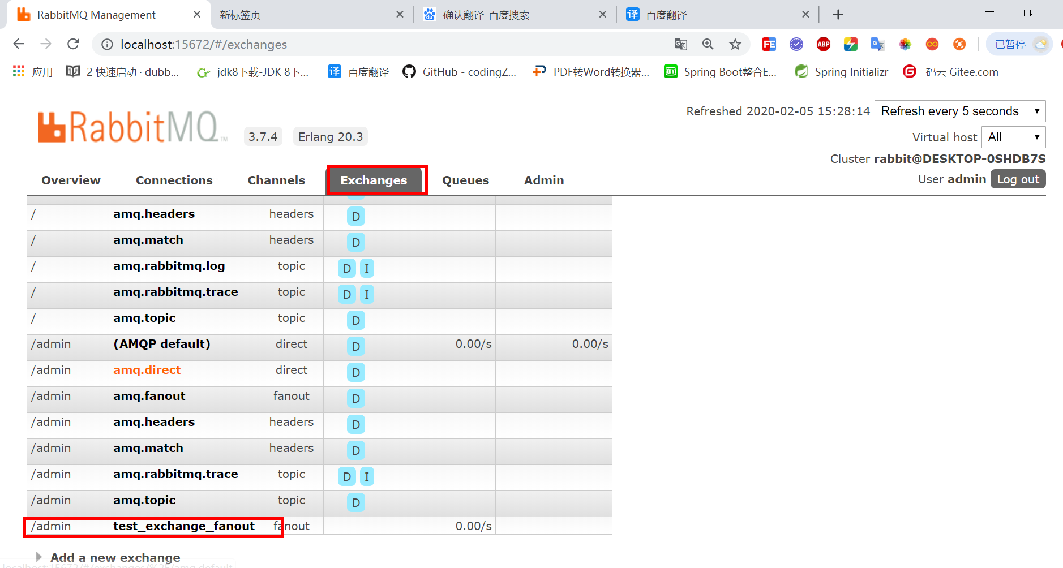Open the Spring Boot bookmark
This screenshot has height=568, width=1063.
(720, 72)
